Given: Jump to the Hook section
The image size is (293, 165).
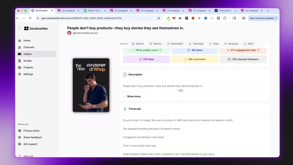Looking at the screenshot, I should pos(214,44).
